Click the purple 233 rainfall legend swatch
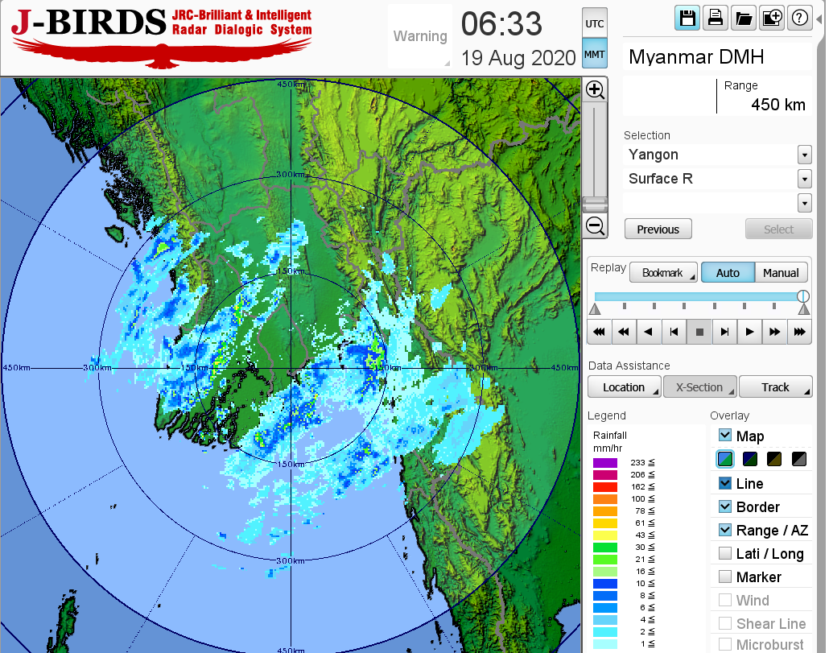 pyautogui.click(x=605, y=463)
